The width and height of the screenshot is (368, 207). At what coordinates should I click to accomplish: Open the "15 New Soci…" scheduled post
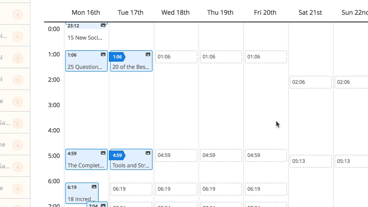point(85,38)
